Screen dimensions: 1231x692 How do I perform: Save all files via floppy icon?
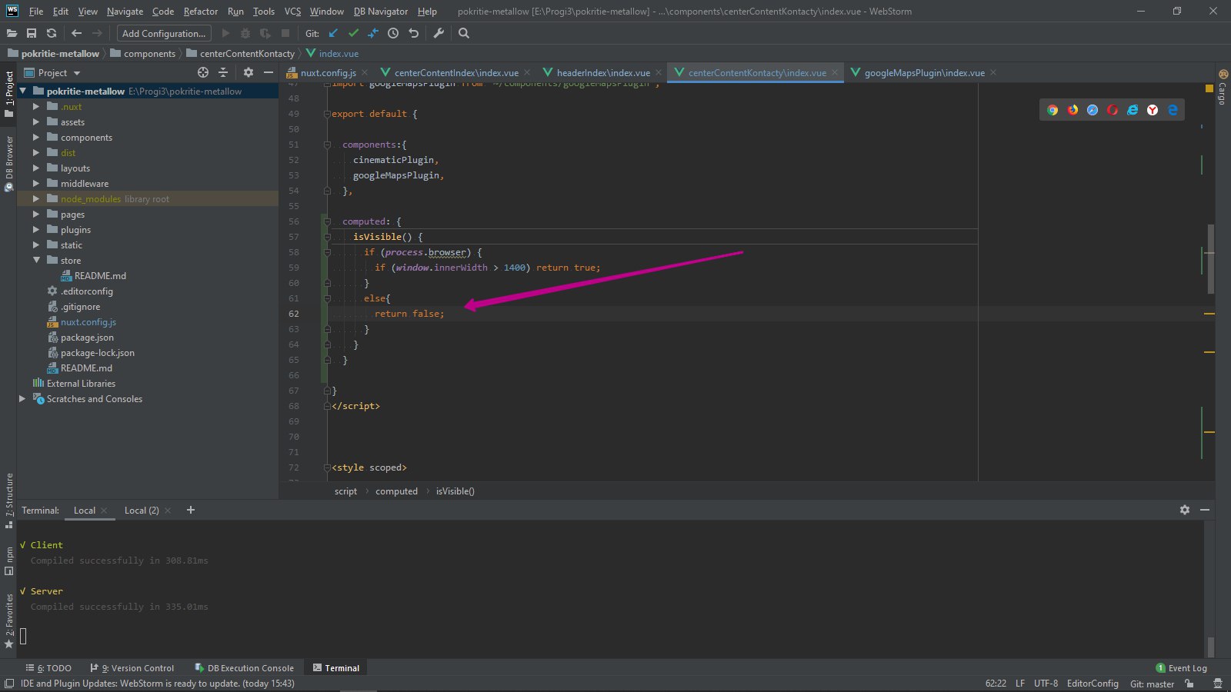[32, 33]
